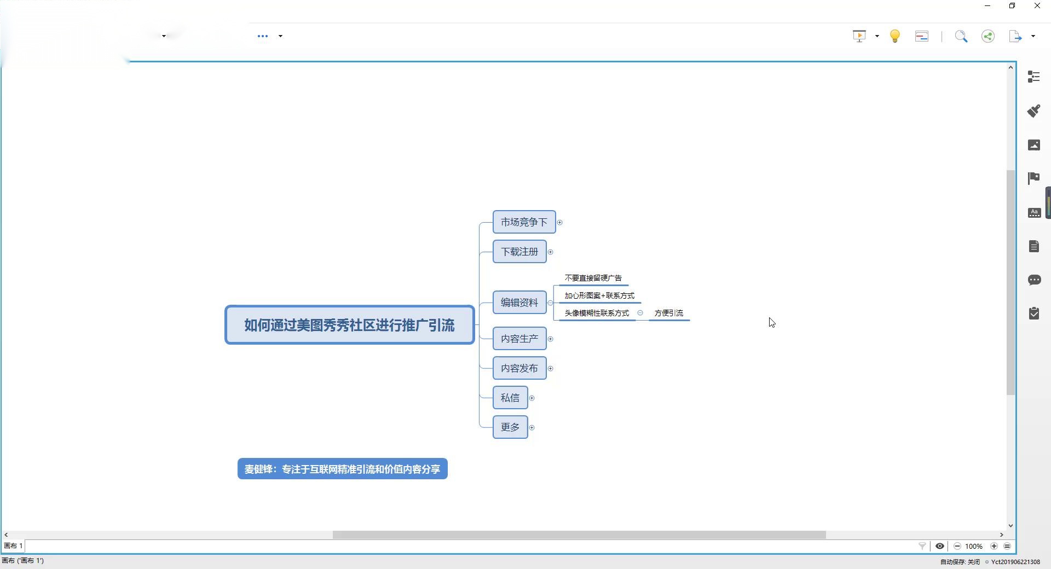Open the Outline panel in the sidebar
The image size is (1051, 569).
pos(1033,77)
